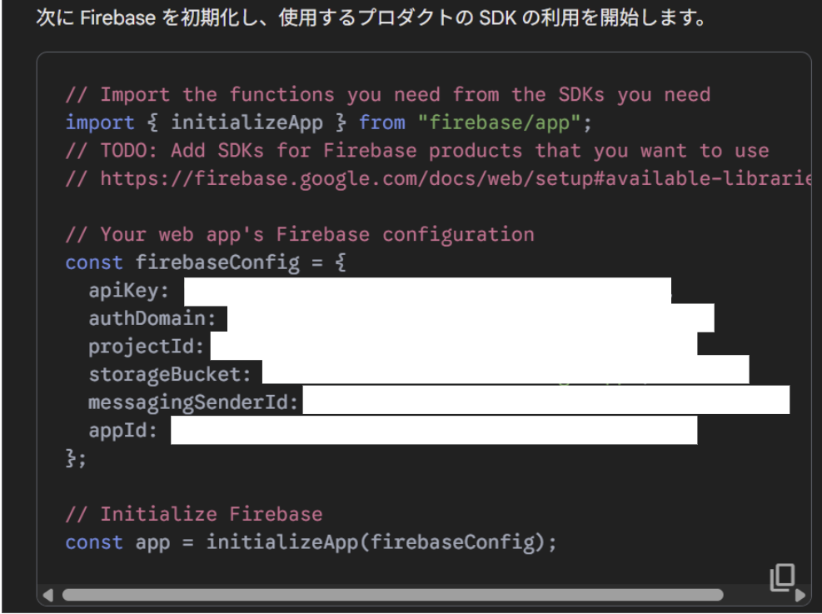Click initializeApp(firebaseConfig) call in last line
Image resolution: width=822 pixels, height=614 pixels.
point(381,542)
